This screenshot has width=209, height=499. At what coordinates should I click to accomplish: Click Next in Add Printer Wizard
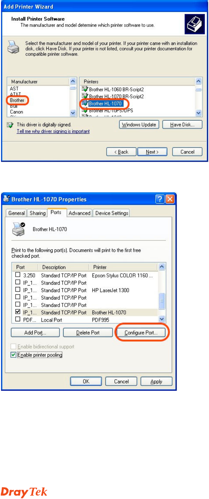(152, 152)
